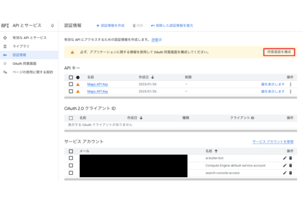Screen dimensions: 303x202
Task: Click the メール column header
Action: (84, 151)
